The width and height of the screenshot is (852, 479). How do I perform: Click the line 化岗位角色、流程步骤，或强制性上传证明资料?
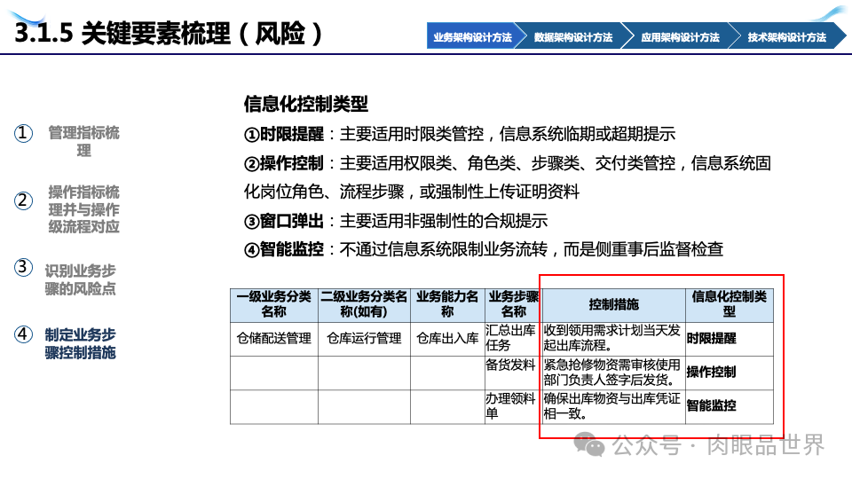pos(411,192)
